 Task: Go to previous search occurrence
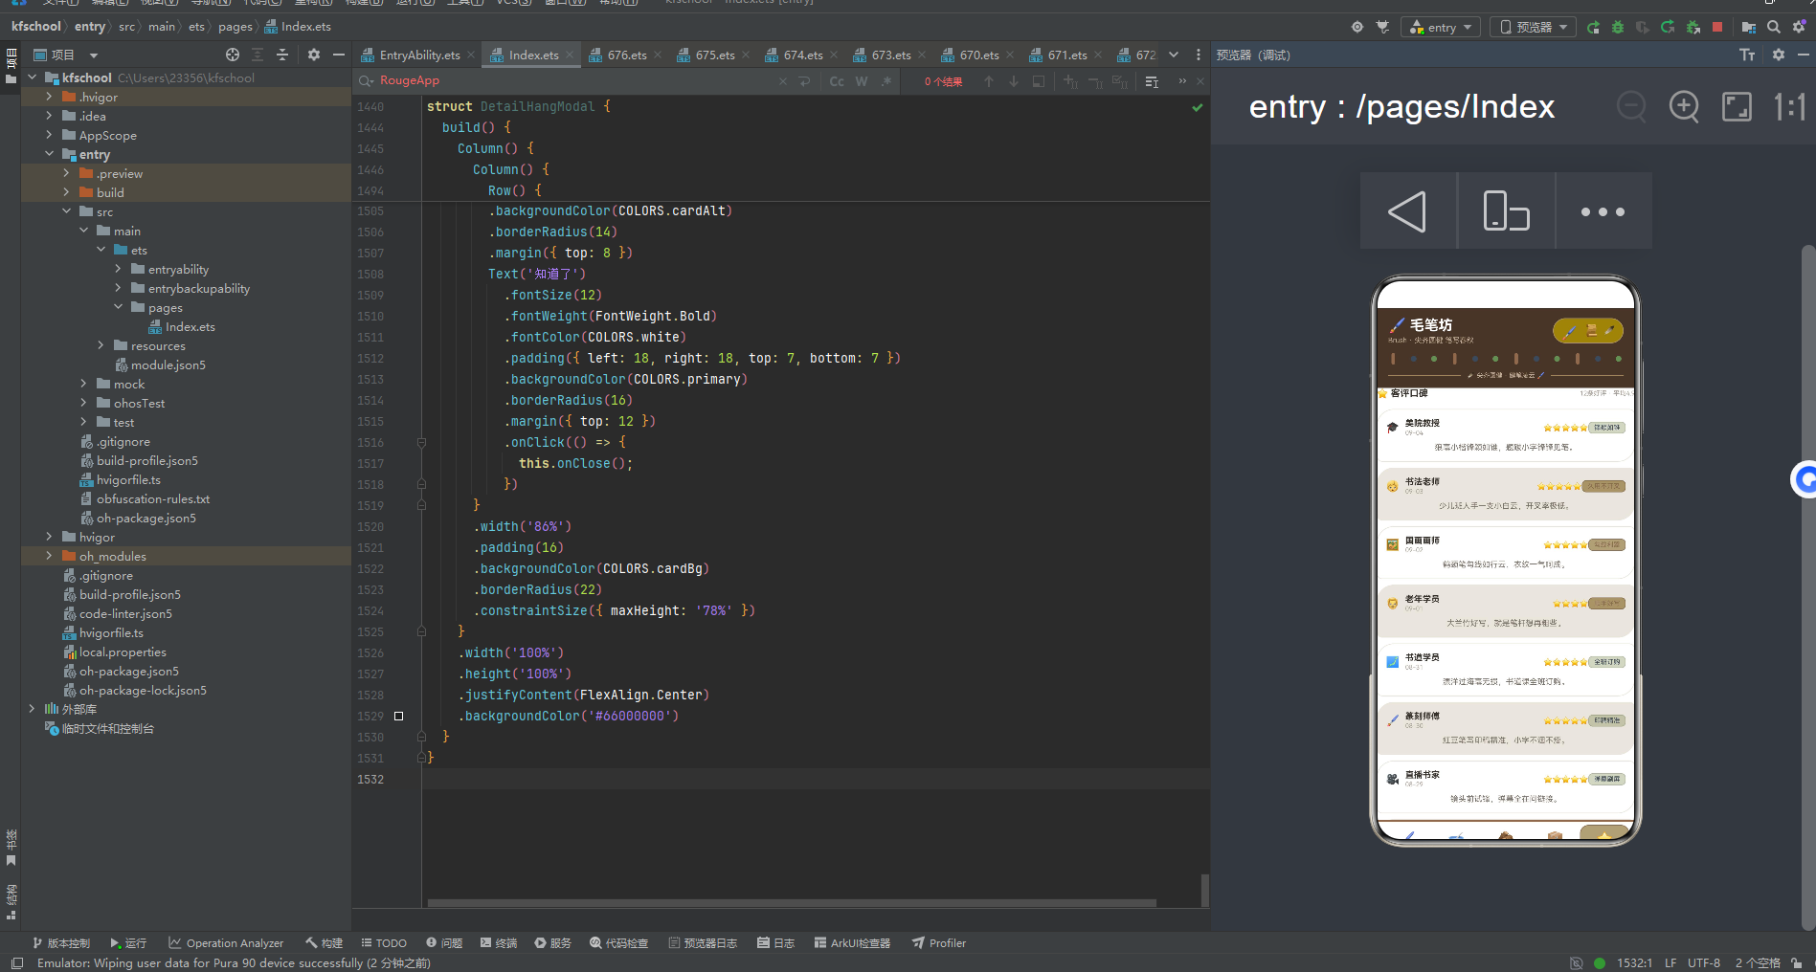coord(989,81)
